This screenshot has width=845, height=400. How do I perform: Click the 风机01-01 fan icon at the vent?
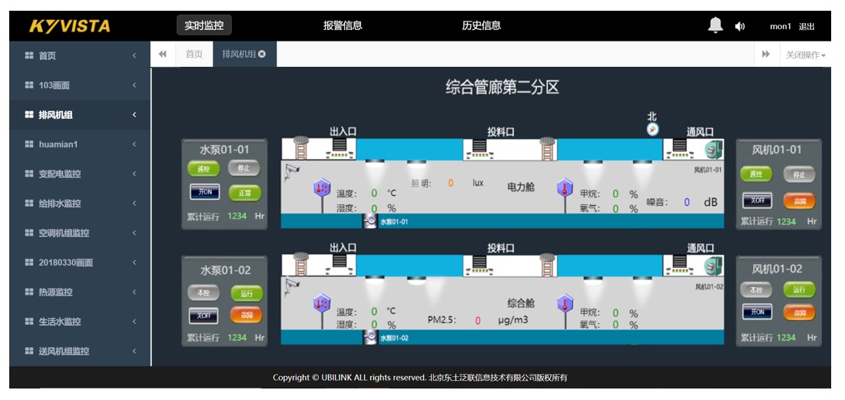714,149
